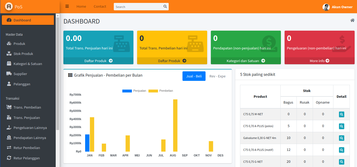Switch chart to Jual - Beli
Viewport: 357px width, 167px height.
coord(194,76)
